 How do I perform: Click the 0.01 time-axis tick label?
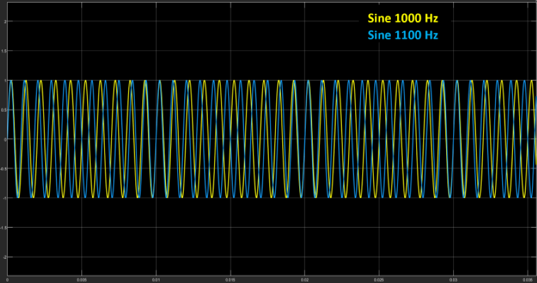156,279
